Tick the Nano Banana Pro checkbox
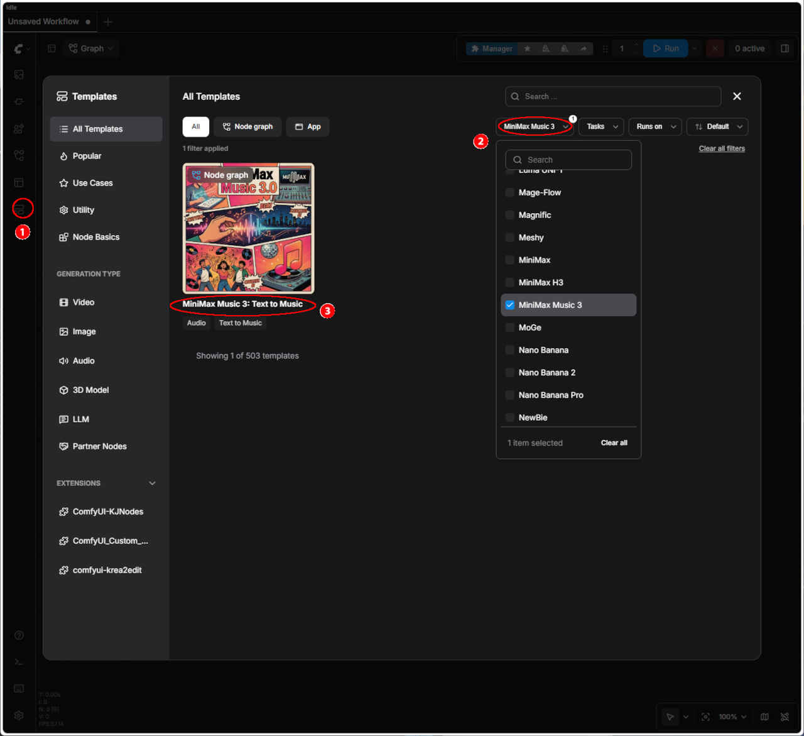 pos(510,395)
